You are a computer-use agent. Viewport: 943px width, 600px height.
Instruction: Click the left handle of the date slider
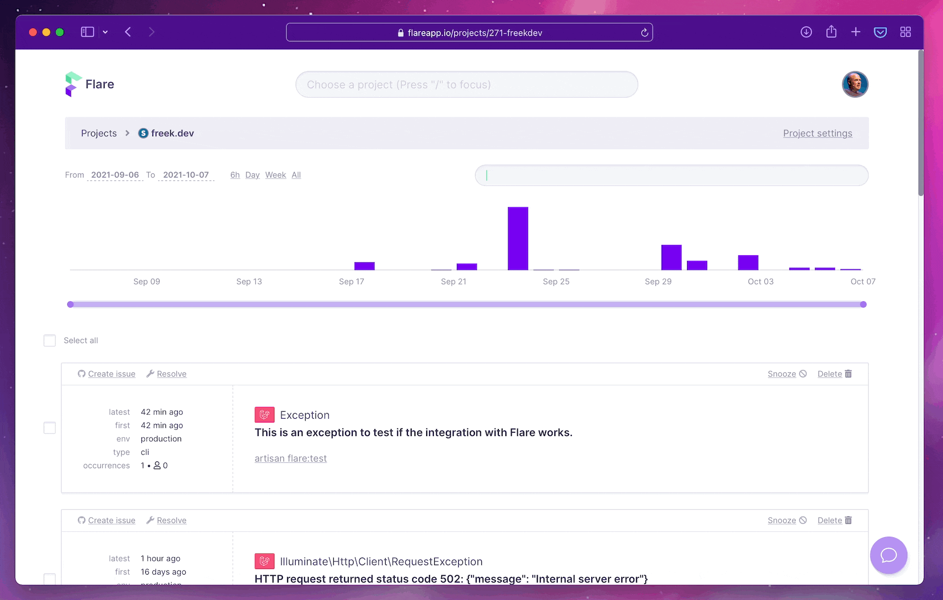click(x=70, y=304)
